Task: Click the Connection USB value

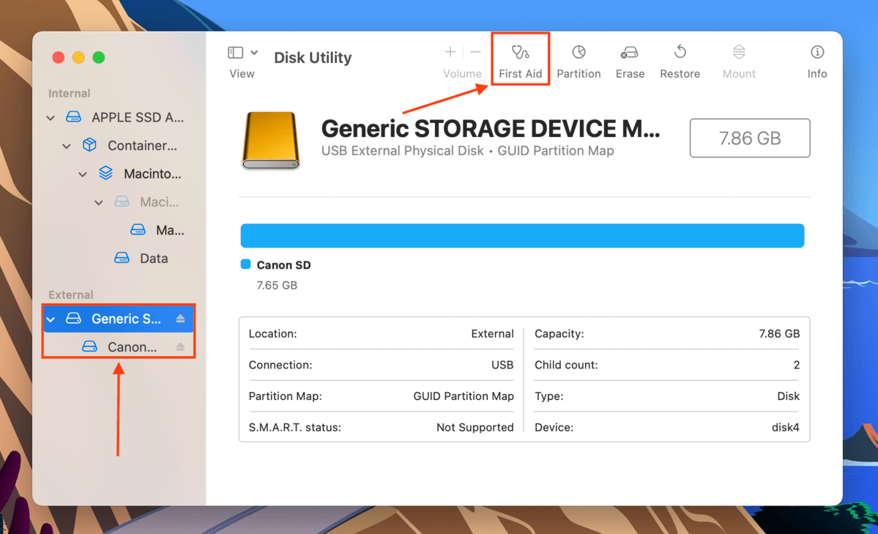Action: (502, 365)
